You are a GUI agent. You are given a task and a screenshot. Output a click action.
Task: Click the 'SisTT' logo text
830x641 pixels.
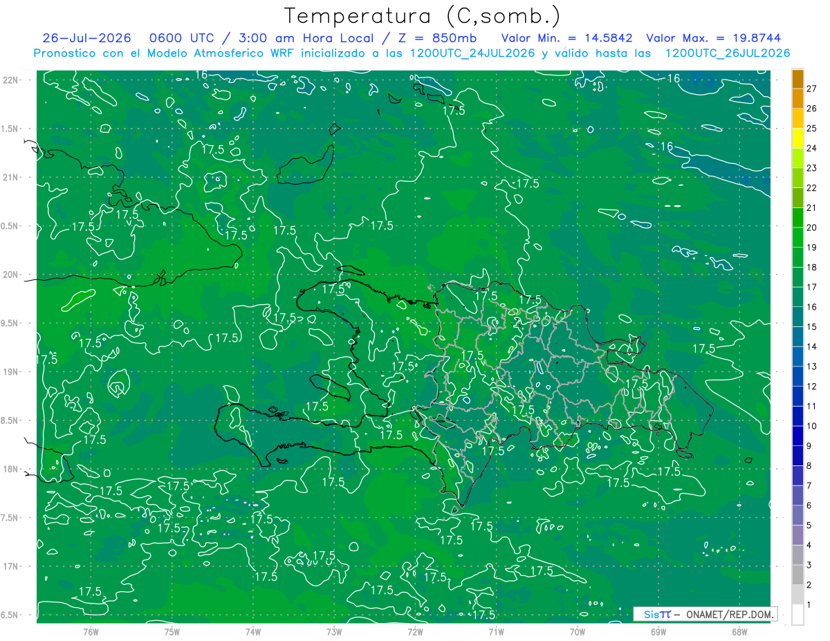tap(656, 614)
